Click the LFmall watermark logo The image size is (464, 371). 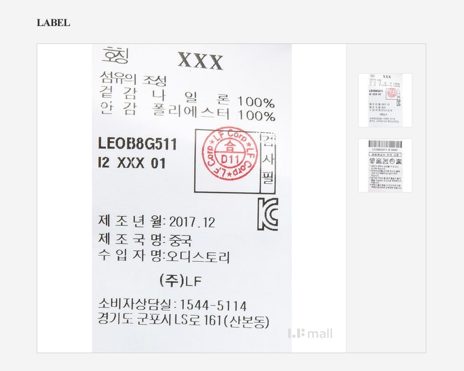tap(310, 333)
